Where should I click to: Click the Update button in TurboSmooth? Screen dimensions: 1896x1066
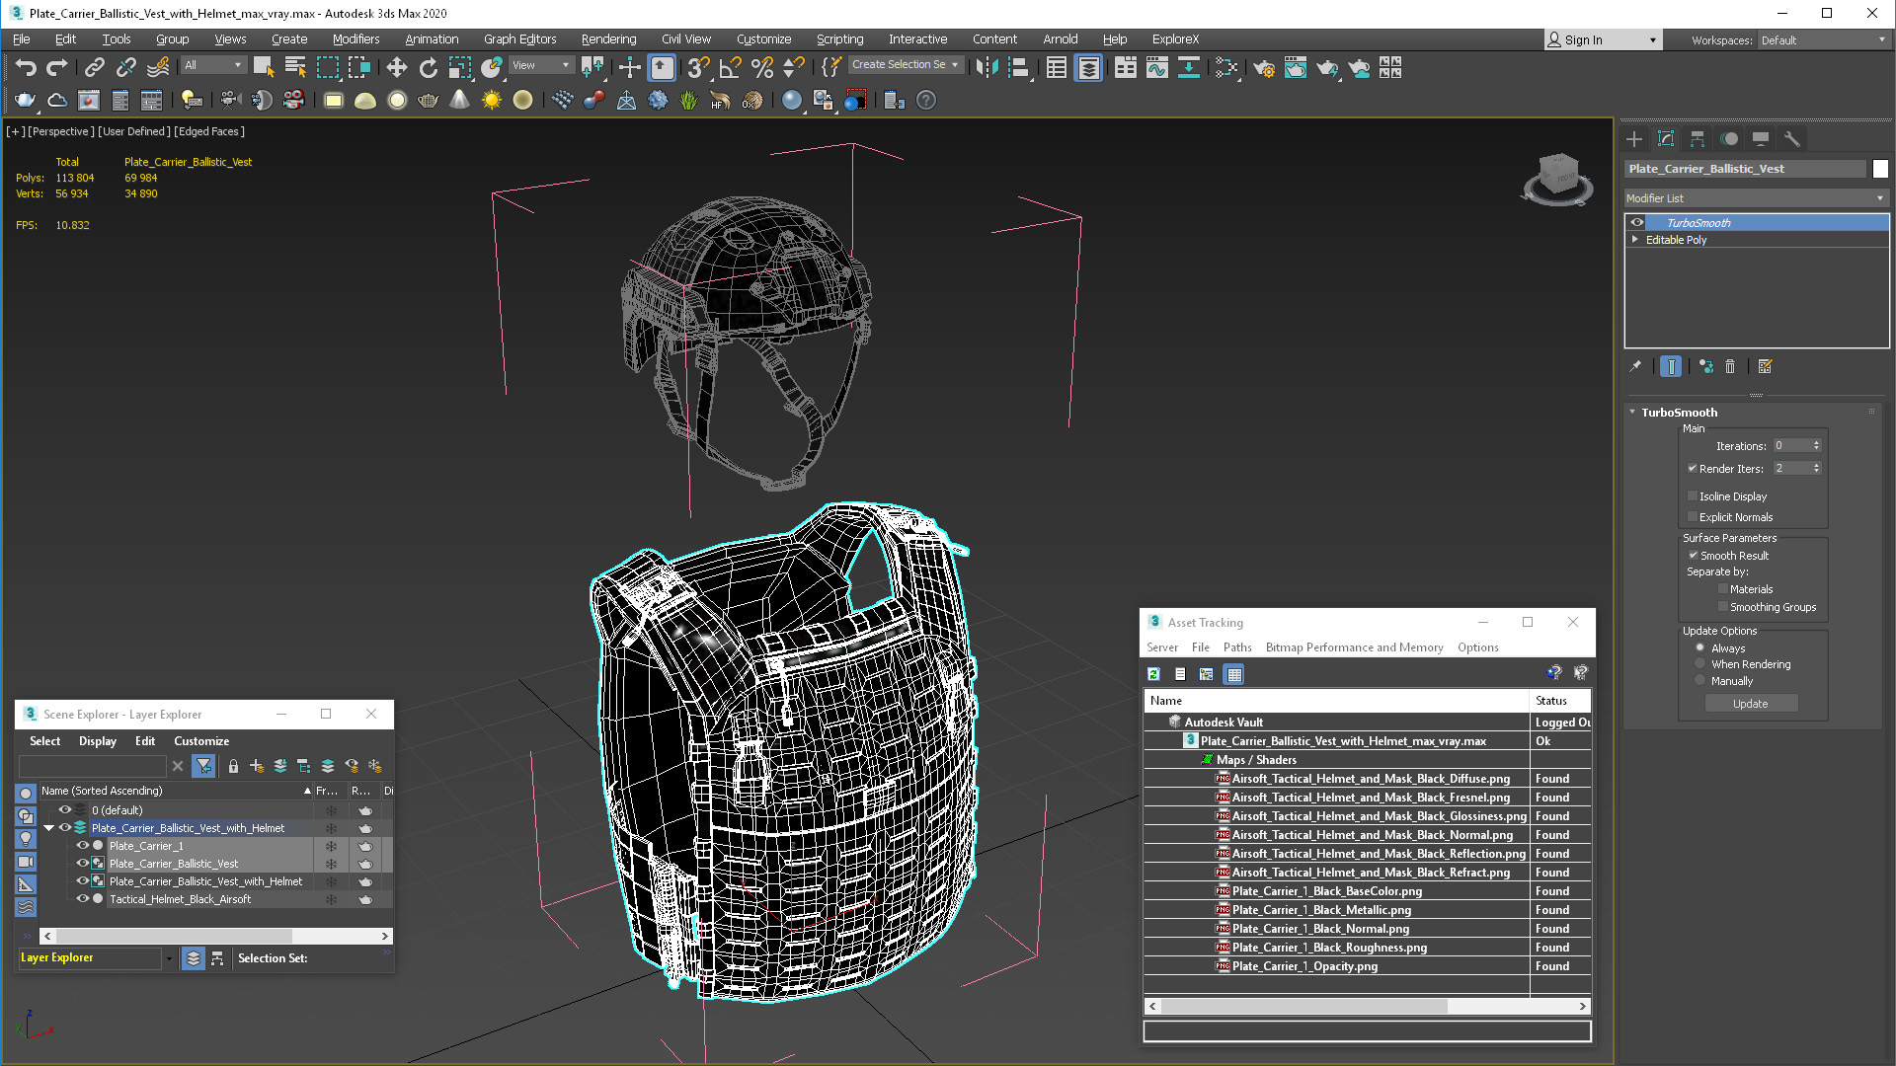(1752, 703)
